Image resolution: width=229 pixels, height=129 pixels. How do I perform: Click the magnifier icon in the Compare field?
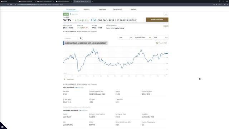click(81, 38)
